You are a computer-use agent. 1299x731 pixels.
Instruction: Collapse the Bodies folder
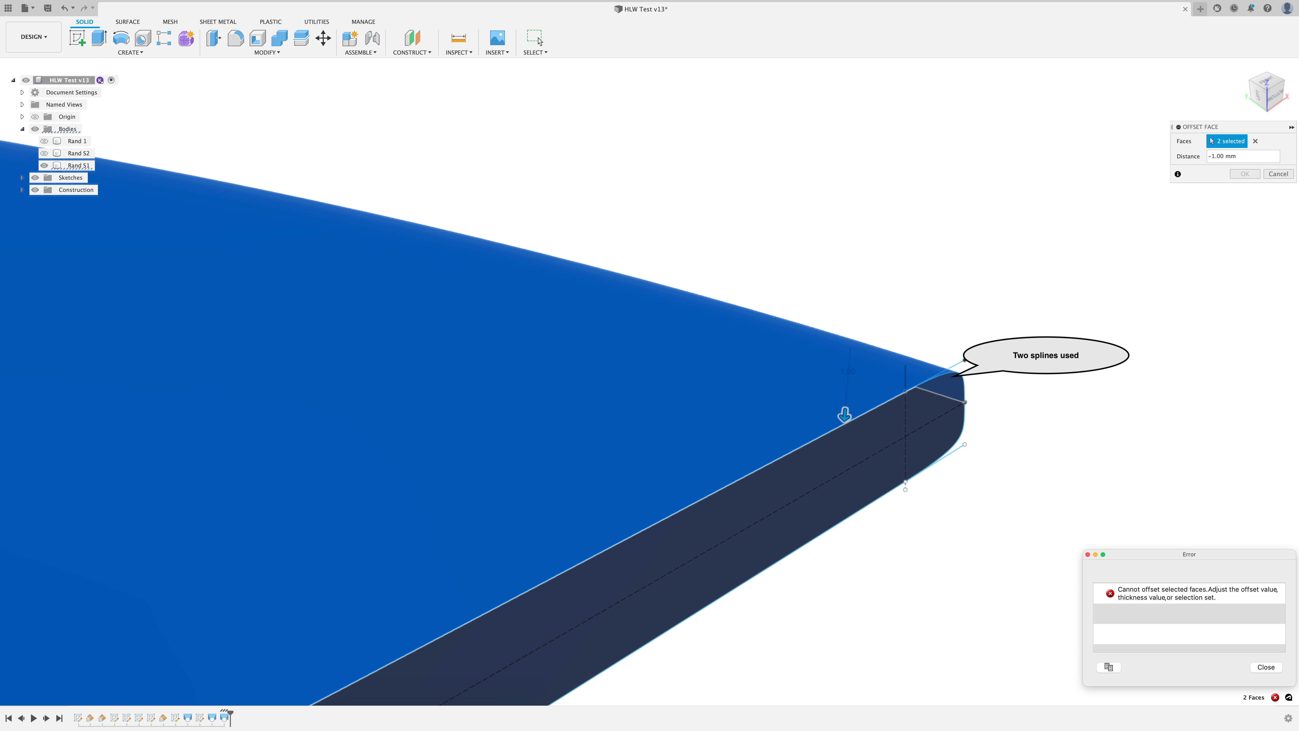coord(22,129)
